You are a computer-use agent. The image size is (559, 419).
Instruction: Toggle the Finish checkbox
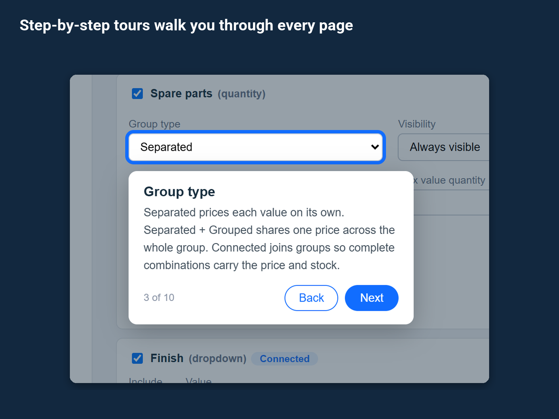point(137,358)
